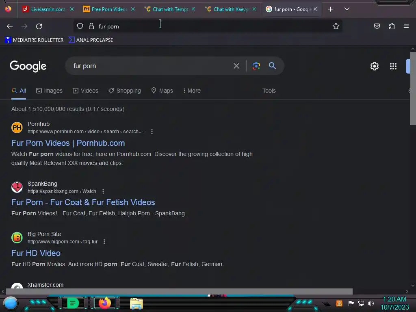This screenshot has width=416, height=312.
Task: Close the LiveJasmin.com tab
Action: click(x=72, y=9)
